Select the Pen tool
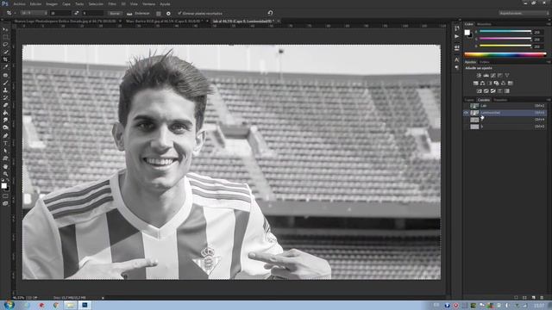The width and height of the screenshot is (552, 310). coord(5,136)
